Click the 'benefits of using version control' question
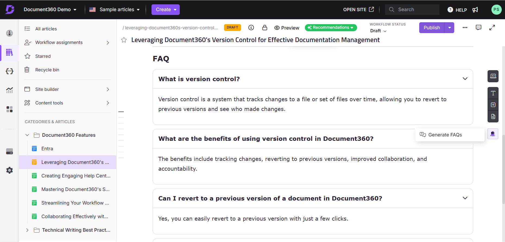The width and height of the screenshot is (505, 242). [266, 139]
